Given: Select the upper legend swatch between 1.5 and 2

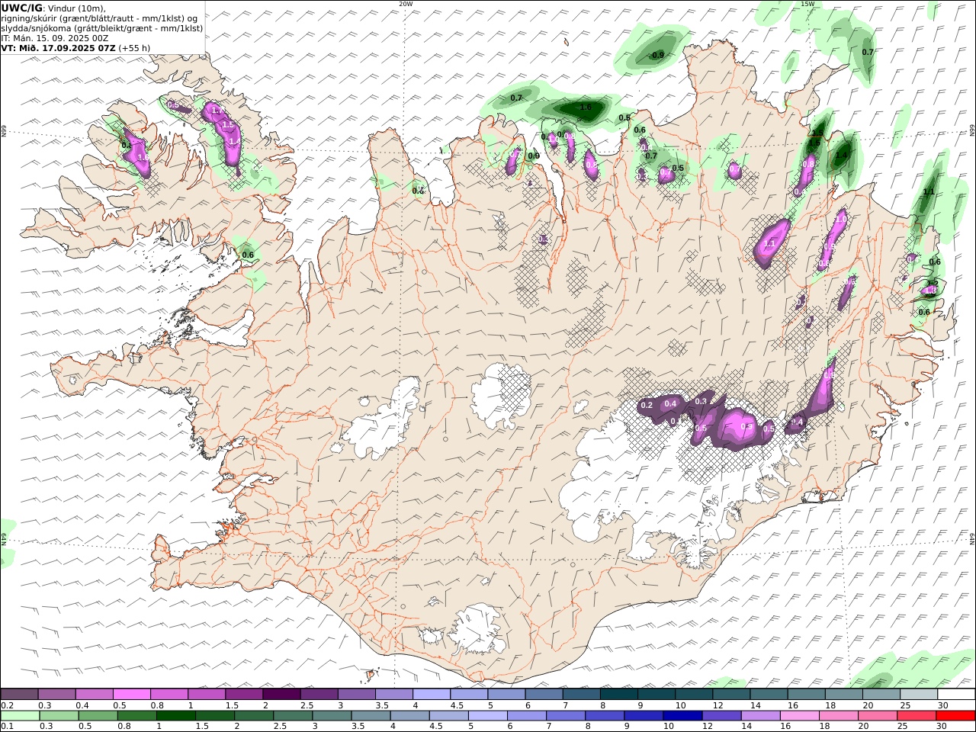Looking at the screenshot, I should click(244, 694).
